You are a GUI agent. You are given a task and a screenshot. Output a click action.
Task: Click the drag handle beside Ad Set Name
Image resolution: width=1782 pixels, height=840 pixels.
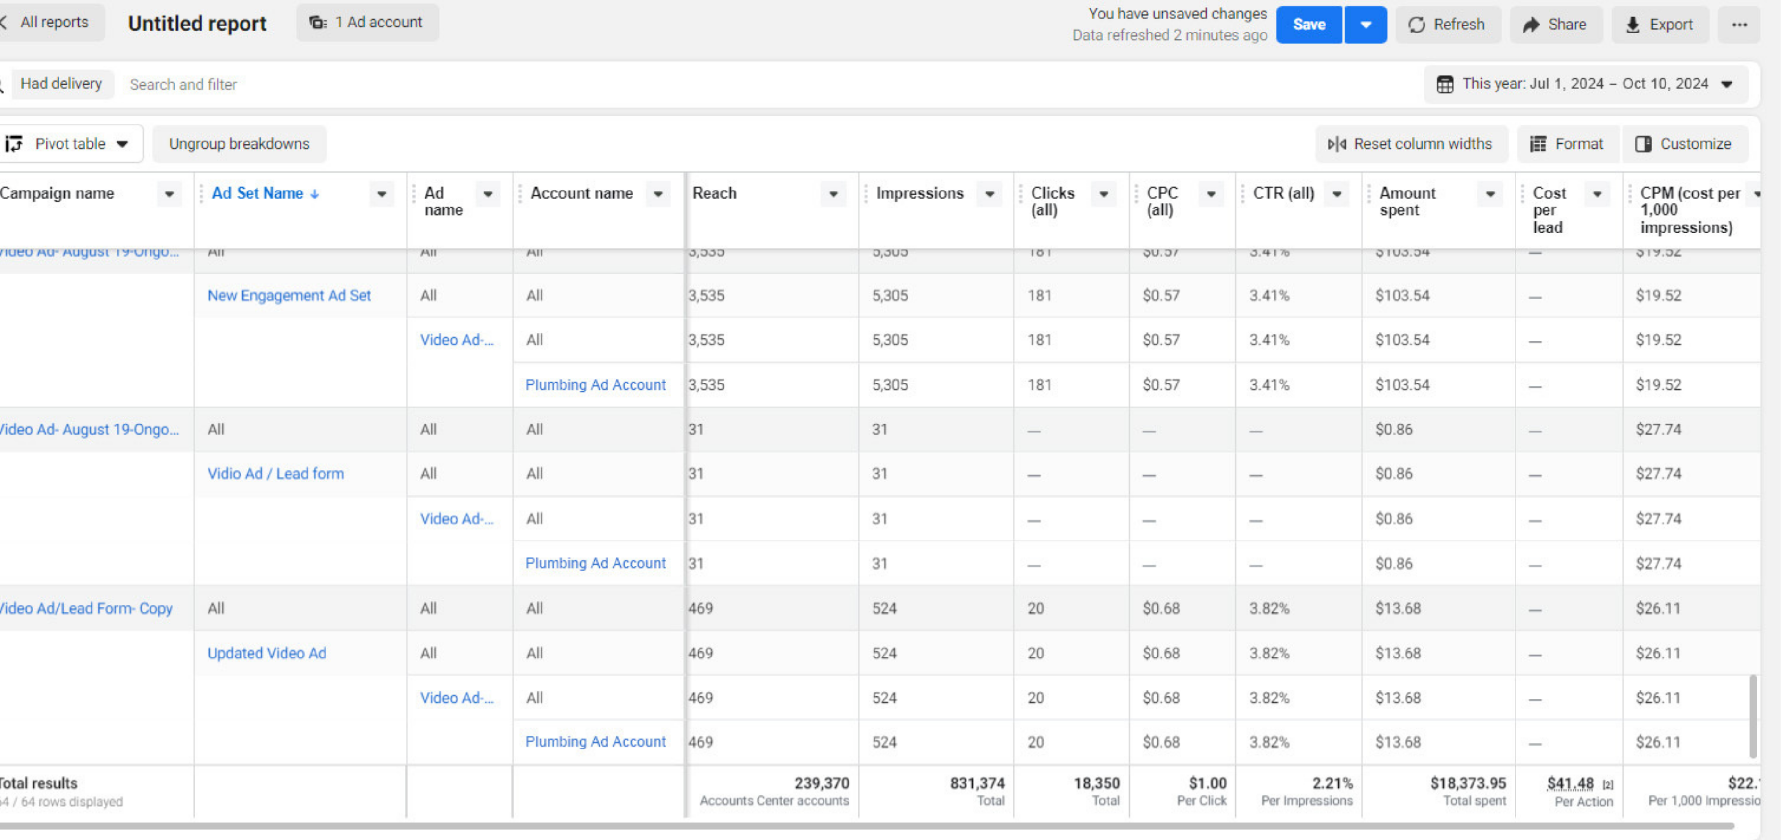[201, 194]
